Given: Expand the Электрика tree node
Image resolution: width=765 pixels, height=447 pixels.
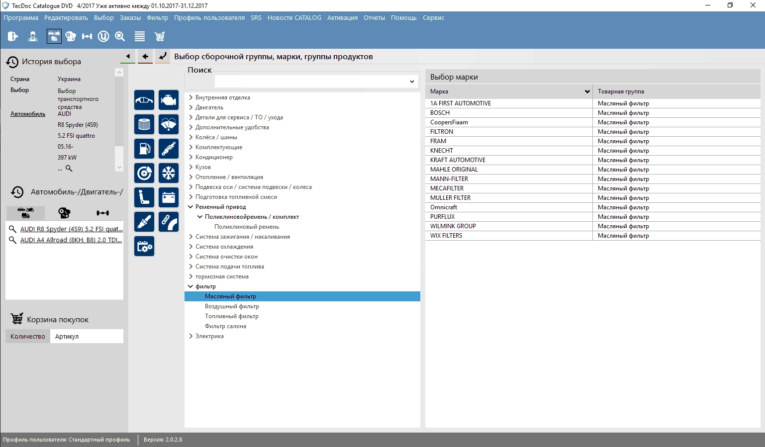Looking at the screenshot, I should [x=191, y=336].
